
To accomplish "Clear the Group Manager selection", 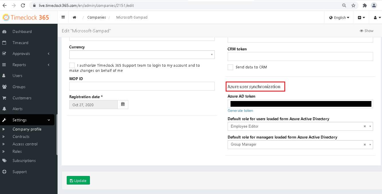I will [x=365, y=144].
